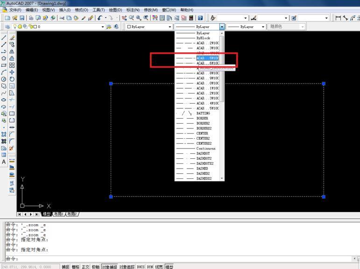360x269 pixels.
Task: Toggle DYN dynamic input in status bar
Action: [150, 267]
